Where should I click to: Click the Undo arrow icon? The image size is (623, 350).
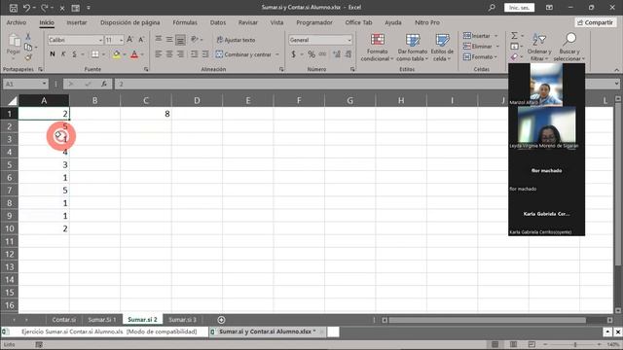[26, 8]
